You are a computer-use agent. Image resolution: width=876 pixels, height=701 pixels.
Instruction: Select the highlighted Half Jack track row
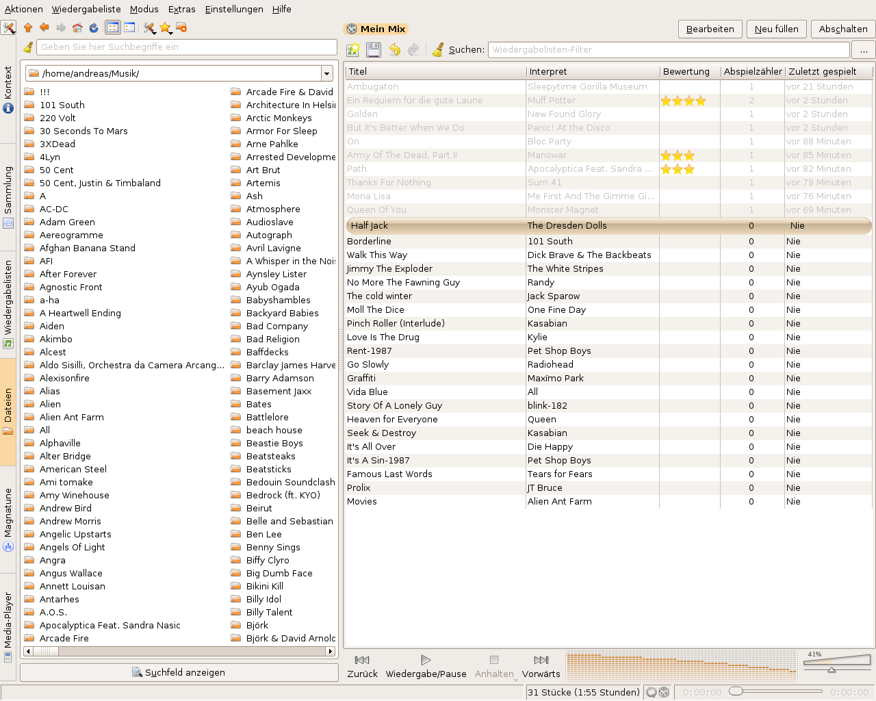click(x=608, y=225)
